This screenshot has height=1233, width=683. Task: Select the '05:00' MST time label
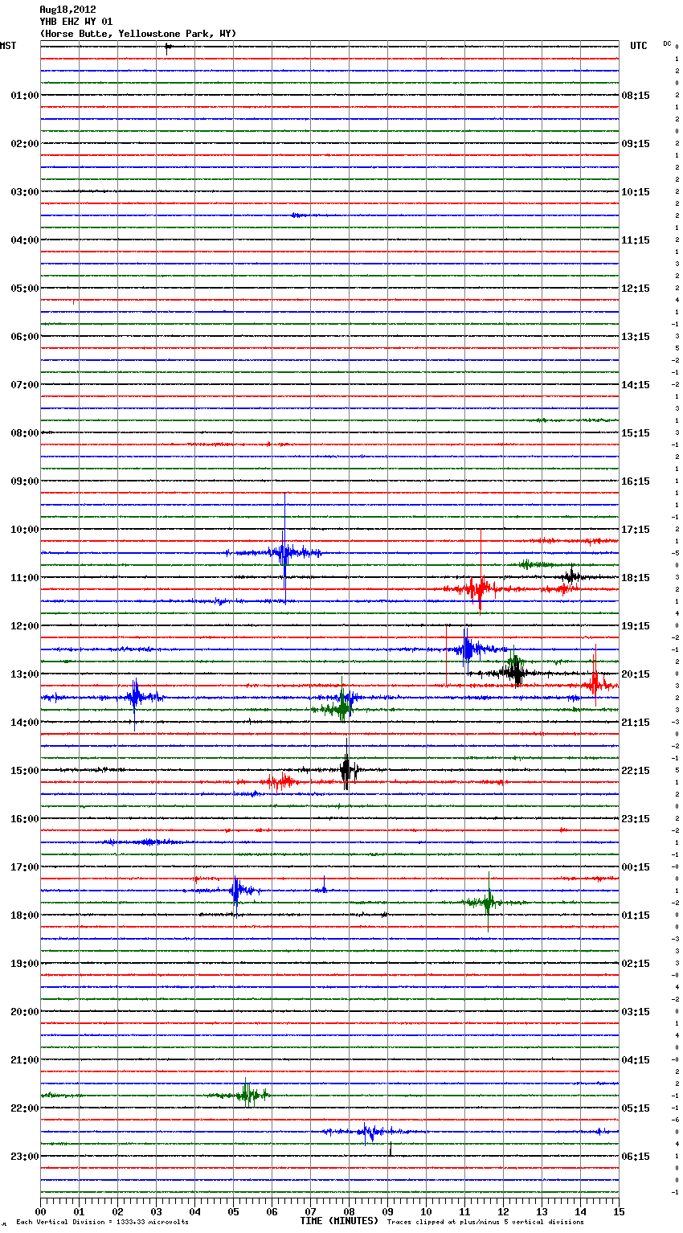[x=24, y=288]
